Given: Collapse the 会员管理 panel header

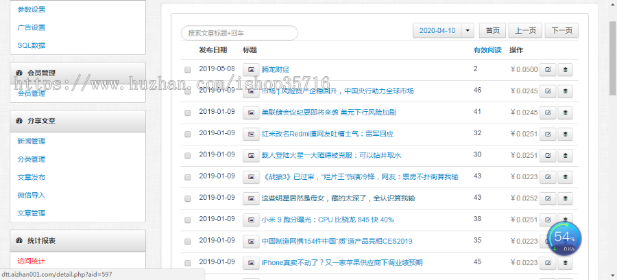Looking at the screenshot, I should pyautogui.click(x=78, y=73).
